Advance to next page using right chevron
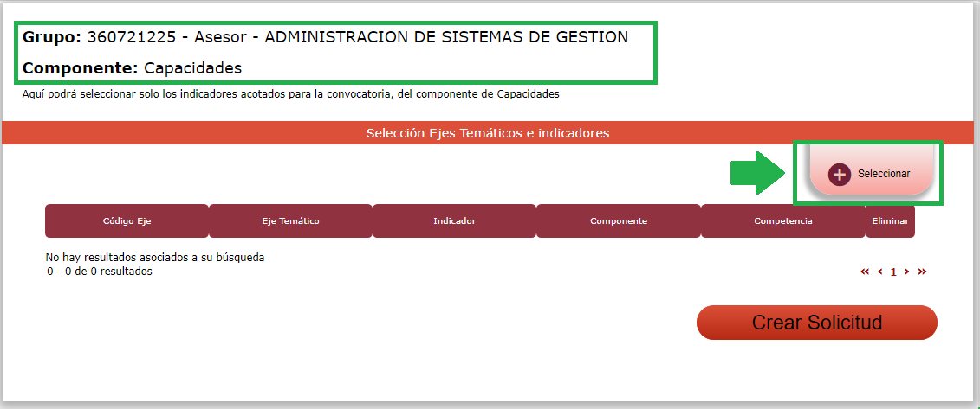This screenshot has width=980, height=409. pyautogui.click(x=907, y=272)
